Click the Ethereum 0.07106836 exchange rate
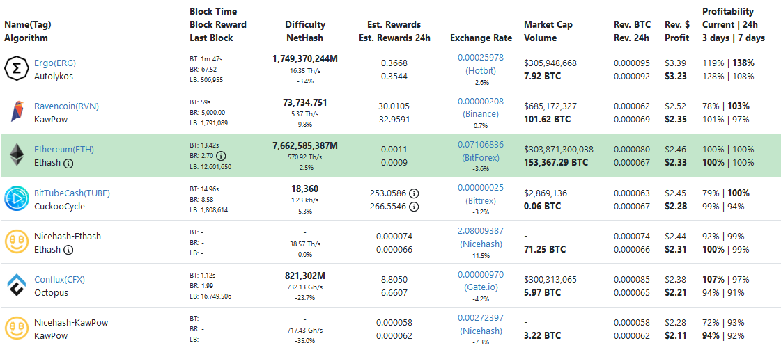This screenshot has width=781, height=350. [480, 144]
